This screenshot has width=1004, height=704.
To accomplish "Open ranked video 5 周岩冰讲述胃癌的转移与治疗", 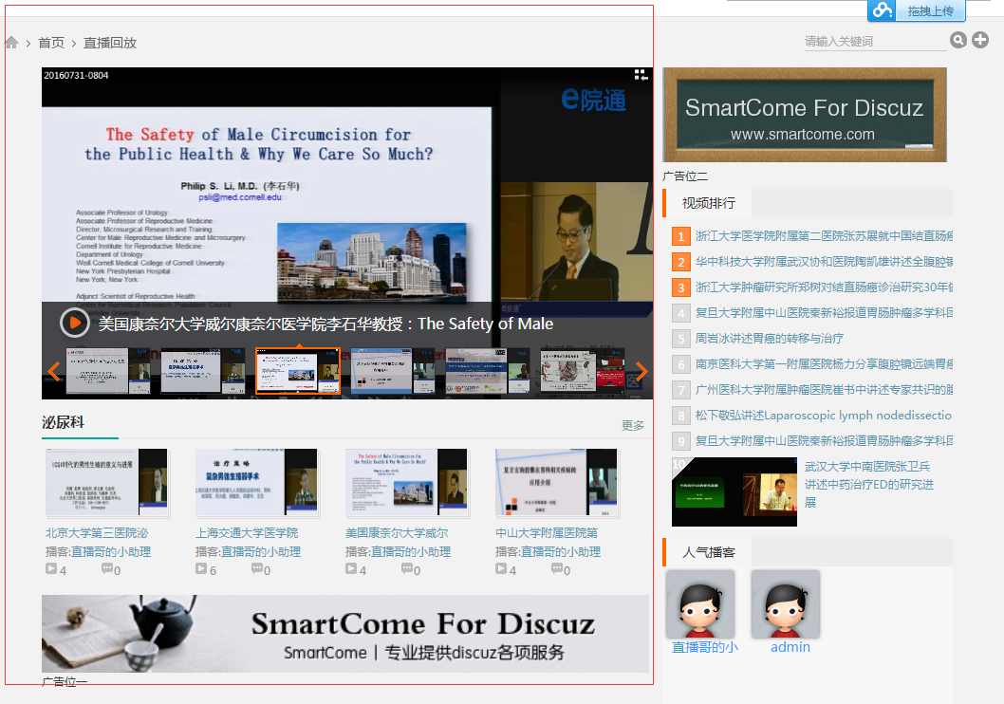I will click(770, 339).
